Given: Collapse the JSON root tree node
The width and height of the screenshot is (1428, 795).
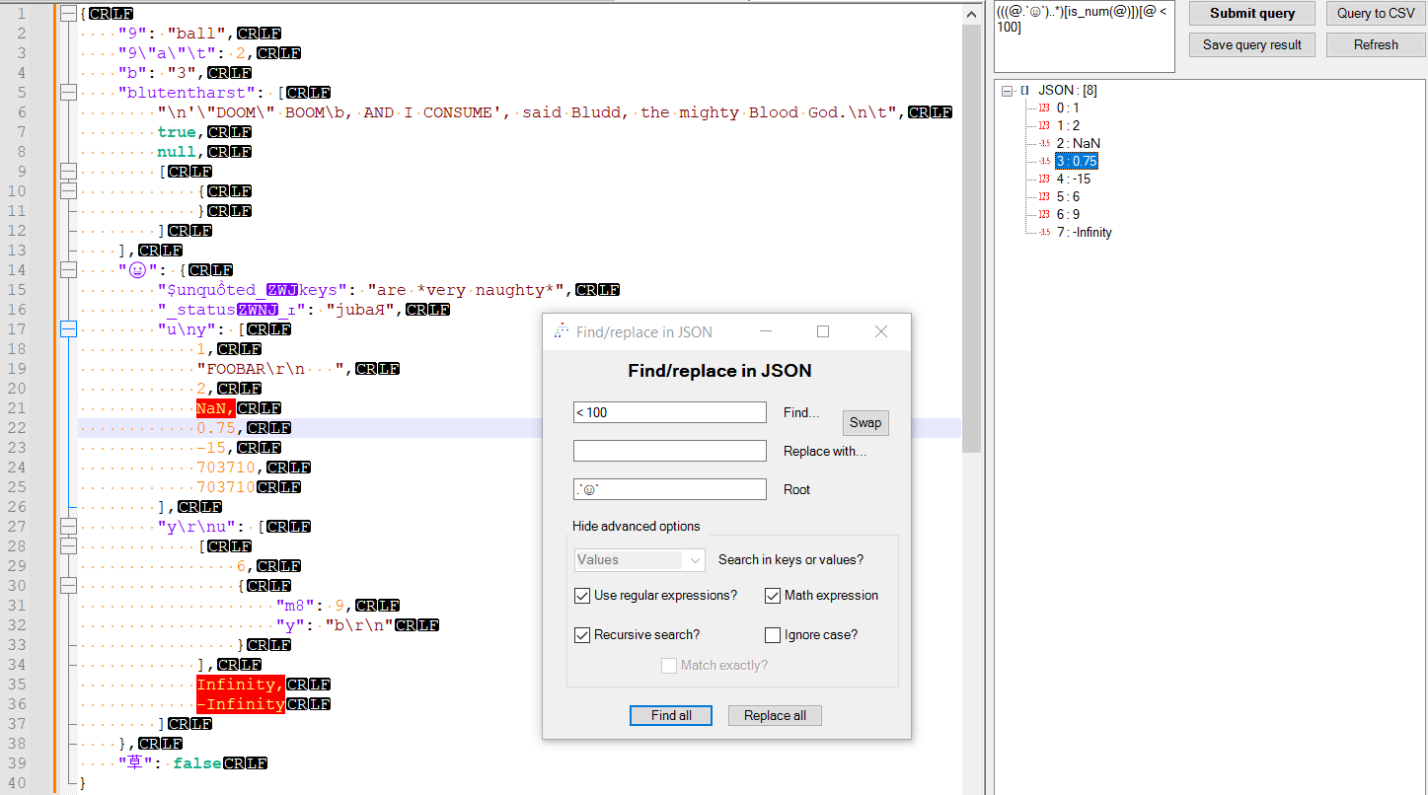Looking at the screenshot, I should tap(1008, 90).
